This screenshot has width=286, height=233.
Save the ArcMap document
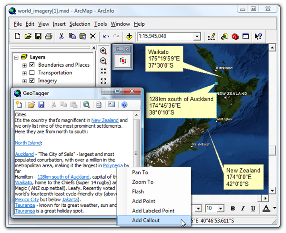38,36
